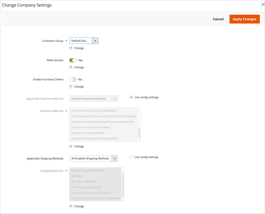Uncheck Change under Payment Methods list

[71, 146]
